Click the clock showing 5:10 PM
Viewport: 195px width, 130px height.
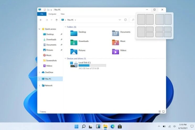183,125
